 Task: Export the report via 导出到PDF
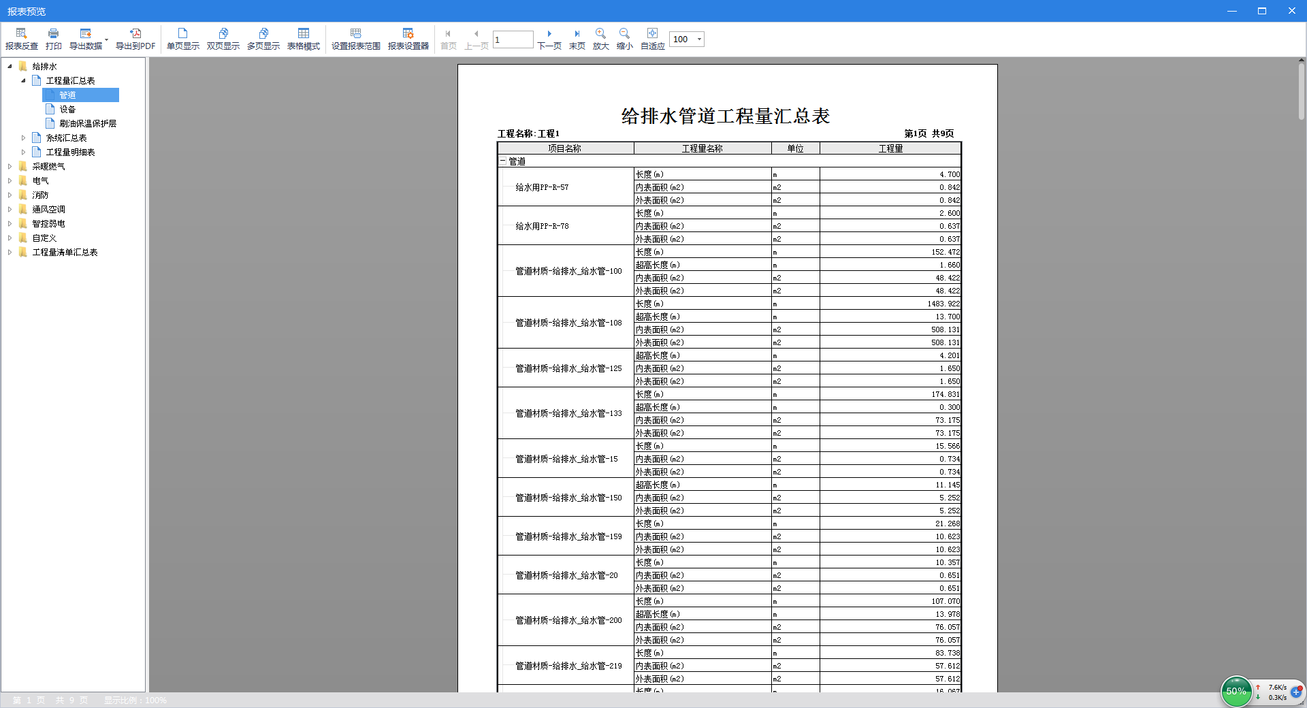(x=135, y=39)
